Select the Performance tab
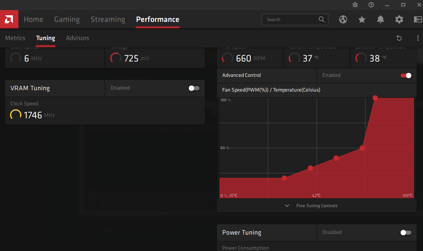Screen dimensions: 423x251 (158, 19)
